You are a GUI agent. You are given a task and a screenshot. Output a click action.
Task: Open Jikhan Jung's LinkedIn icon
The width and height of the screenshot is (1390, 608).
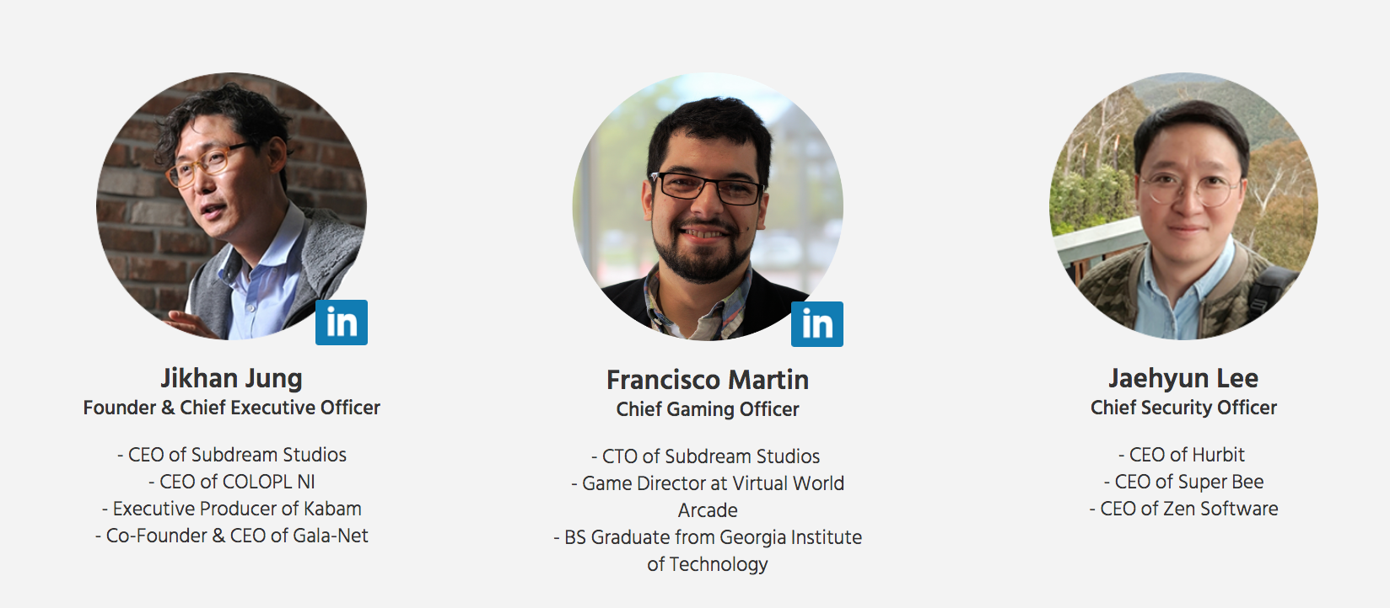(x=342, y=323)
